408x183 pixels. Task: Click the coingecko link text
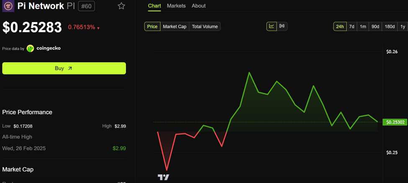(x=49, y=48)
